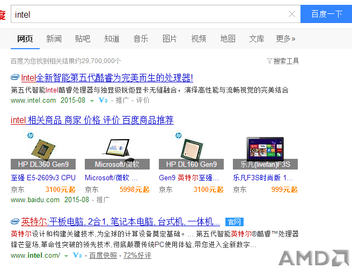
Task: Click the 3100元起 price under E5-2609v3
Action: 61,189
